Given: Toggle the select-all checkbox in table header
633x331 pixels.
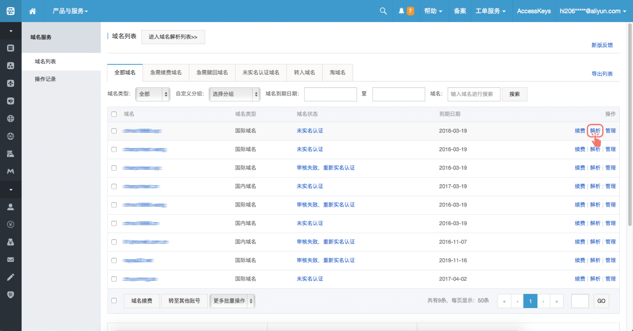Looking at the screenshot, I should click(114, 114).
